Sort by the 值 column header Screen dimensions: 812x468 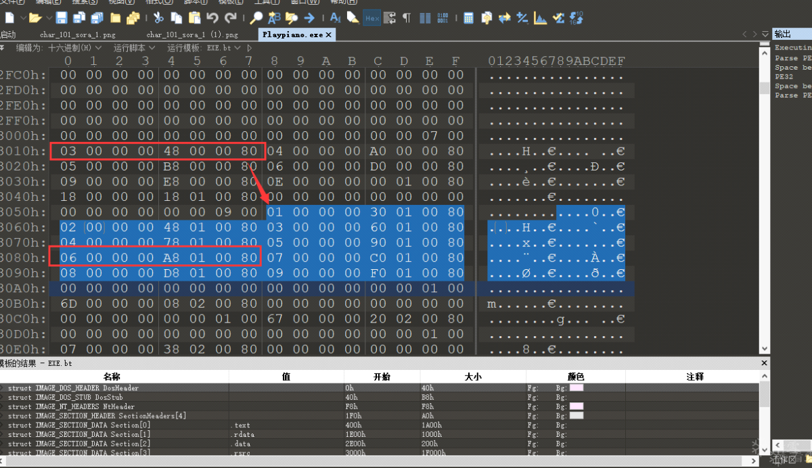coord(286,377)
